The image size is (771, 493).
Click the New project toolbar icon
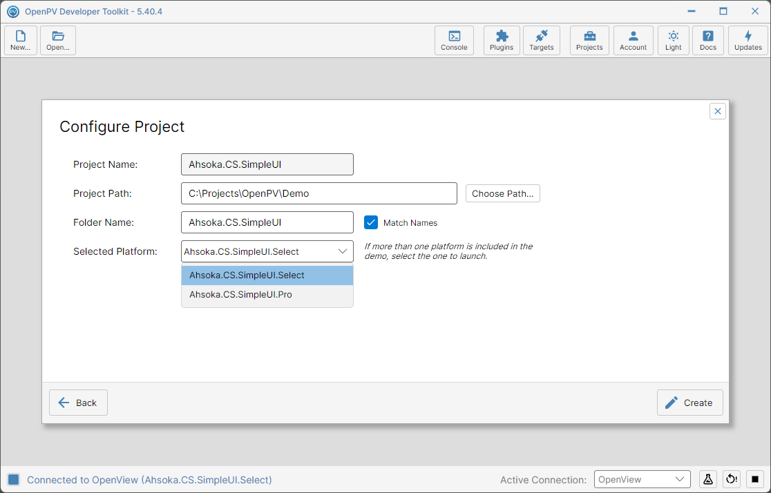pos(21,40)
